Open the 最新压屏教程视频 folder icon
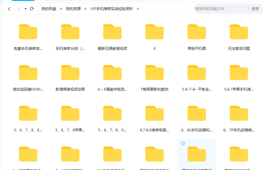The height and width of the screenshot is (170, 263). pyautogui.click(x=112, y=32)
